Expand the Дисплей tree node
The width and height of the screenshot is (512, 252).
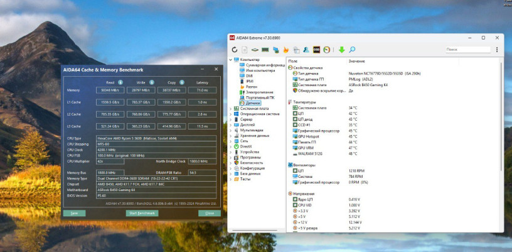(230, 125)
